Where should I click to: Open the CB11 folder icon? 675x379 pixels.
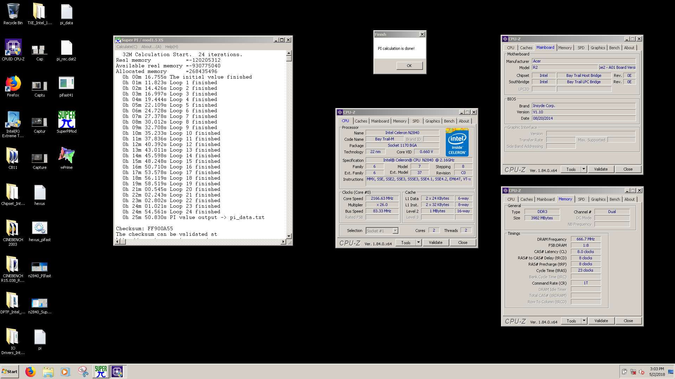(13, 159)
